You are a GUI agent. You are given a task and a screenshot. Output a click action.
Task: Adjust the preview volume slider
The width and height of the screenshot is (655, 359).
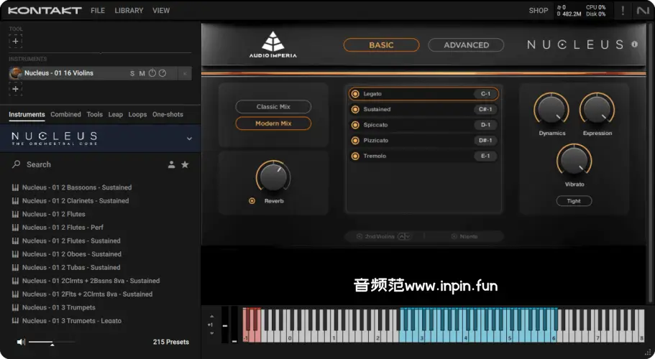52,342
